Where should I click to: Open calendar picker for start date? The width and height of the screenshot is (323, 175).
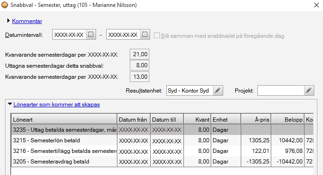[x=91, y=34]
